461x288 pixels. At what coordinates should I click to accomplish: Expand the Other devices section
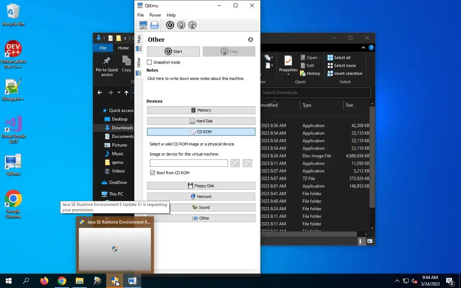[x=201, y=218]
